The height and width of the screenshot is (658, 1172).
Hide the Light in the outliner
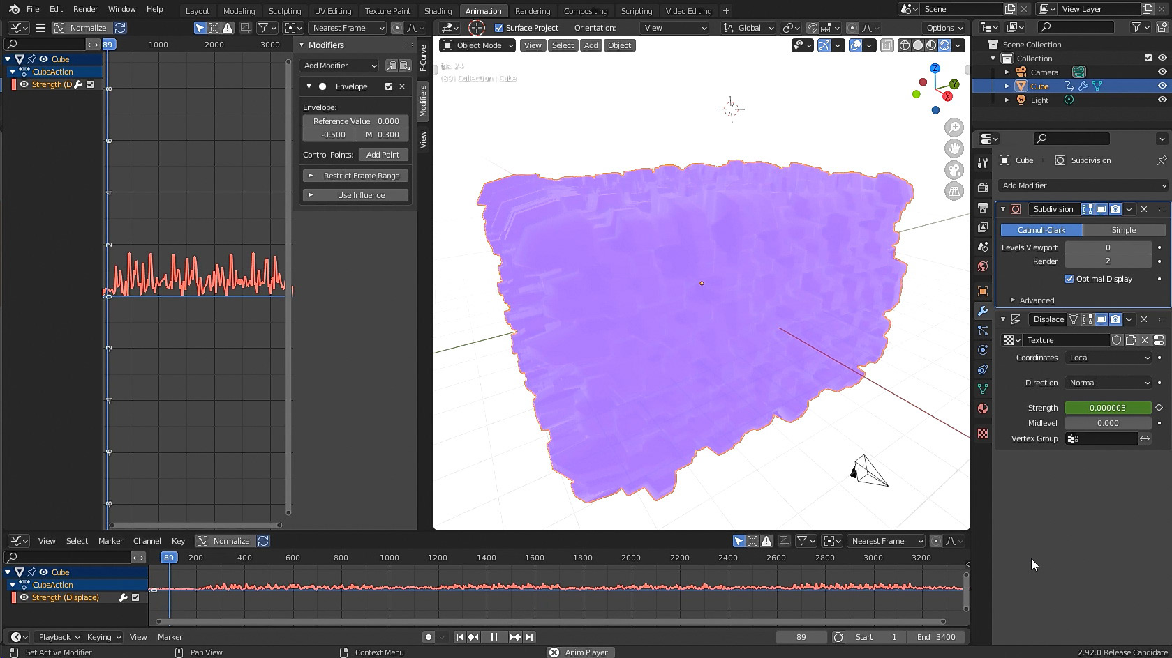pos(1162,100)
